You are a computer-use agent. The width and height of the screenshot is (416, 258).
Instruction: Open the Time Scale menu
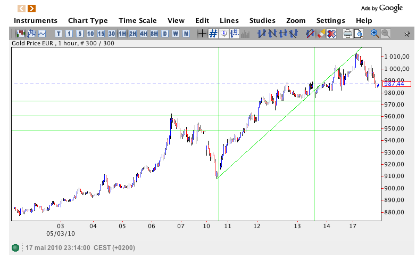coord(137,21)
